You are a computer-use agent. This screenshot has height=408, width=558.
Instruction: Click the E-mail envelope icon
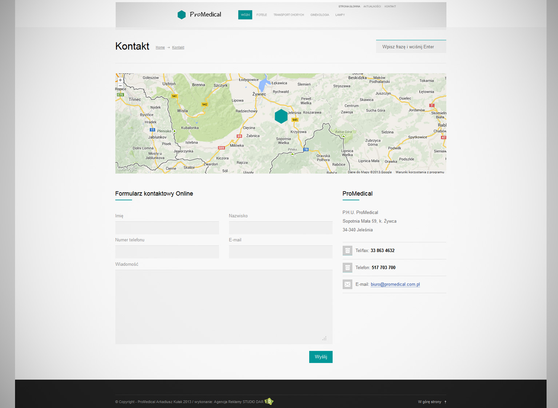click(347, 284)
